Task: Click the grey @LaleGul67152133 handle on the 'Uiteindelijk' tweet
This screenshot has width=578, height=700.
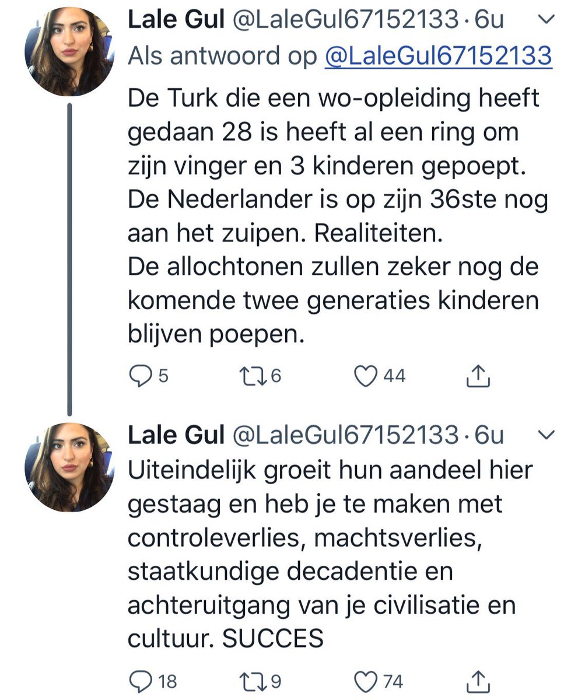Action: click(345, 435)
